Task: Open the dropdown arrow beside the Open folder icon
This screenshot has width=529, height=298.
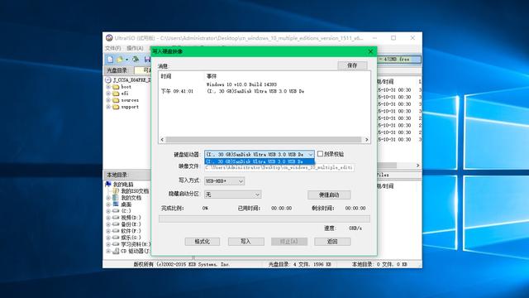Action: 126,60
